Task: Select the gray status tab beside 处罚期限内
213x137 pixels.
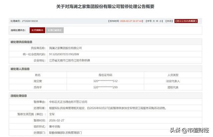Action: click(x=55, y=30)
